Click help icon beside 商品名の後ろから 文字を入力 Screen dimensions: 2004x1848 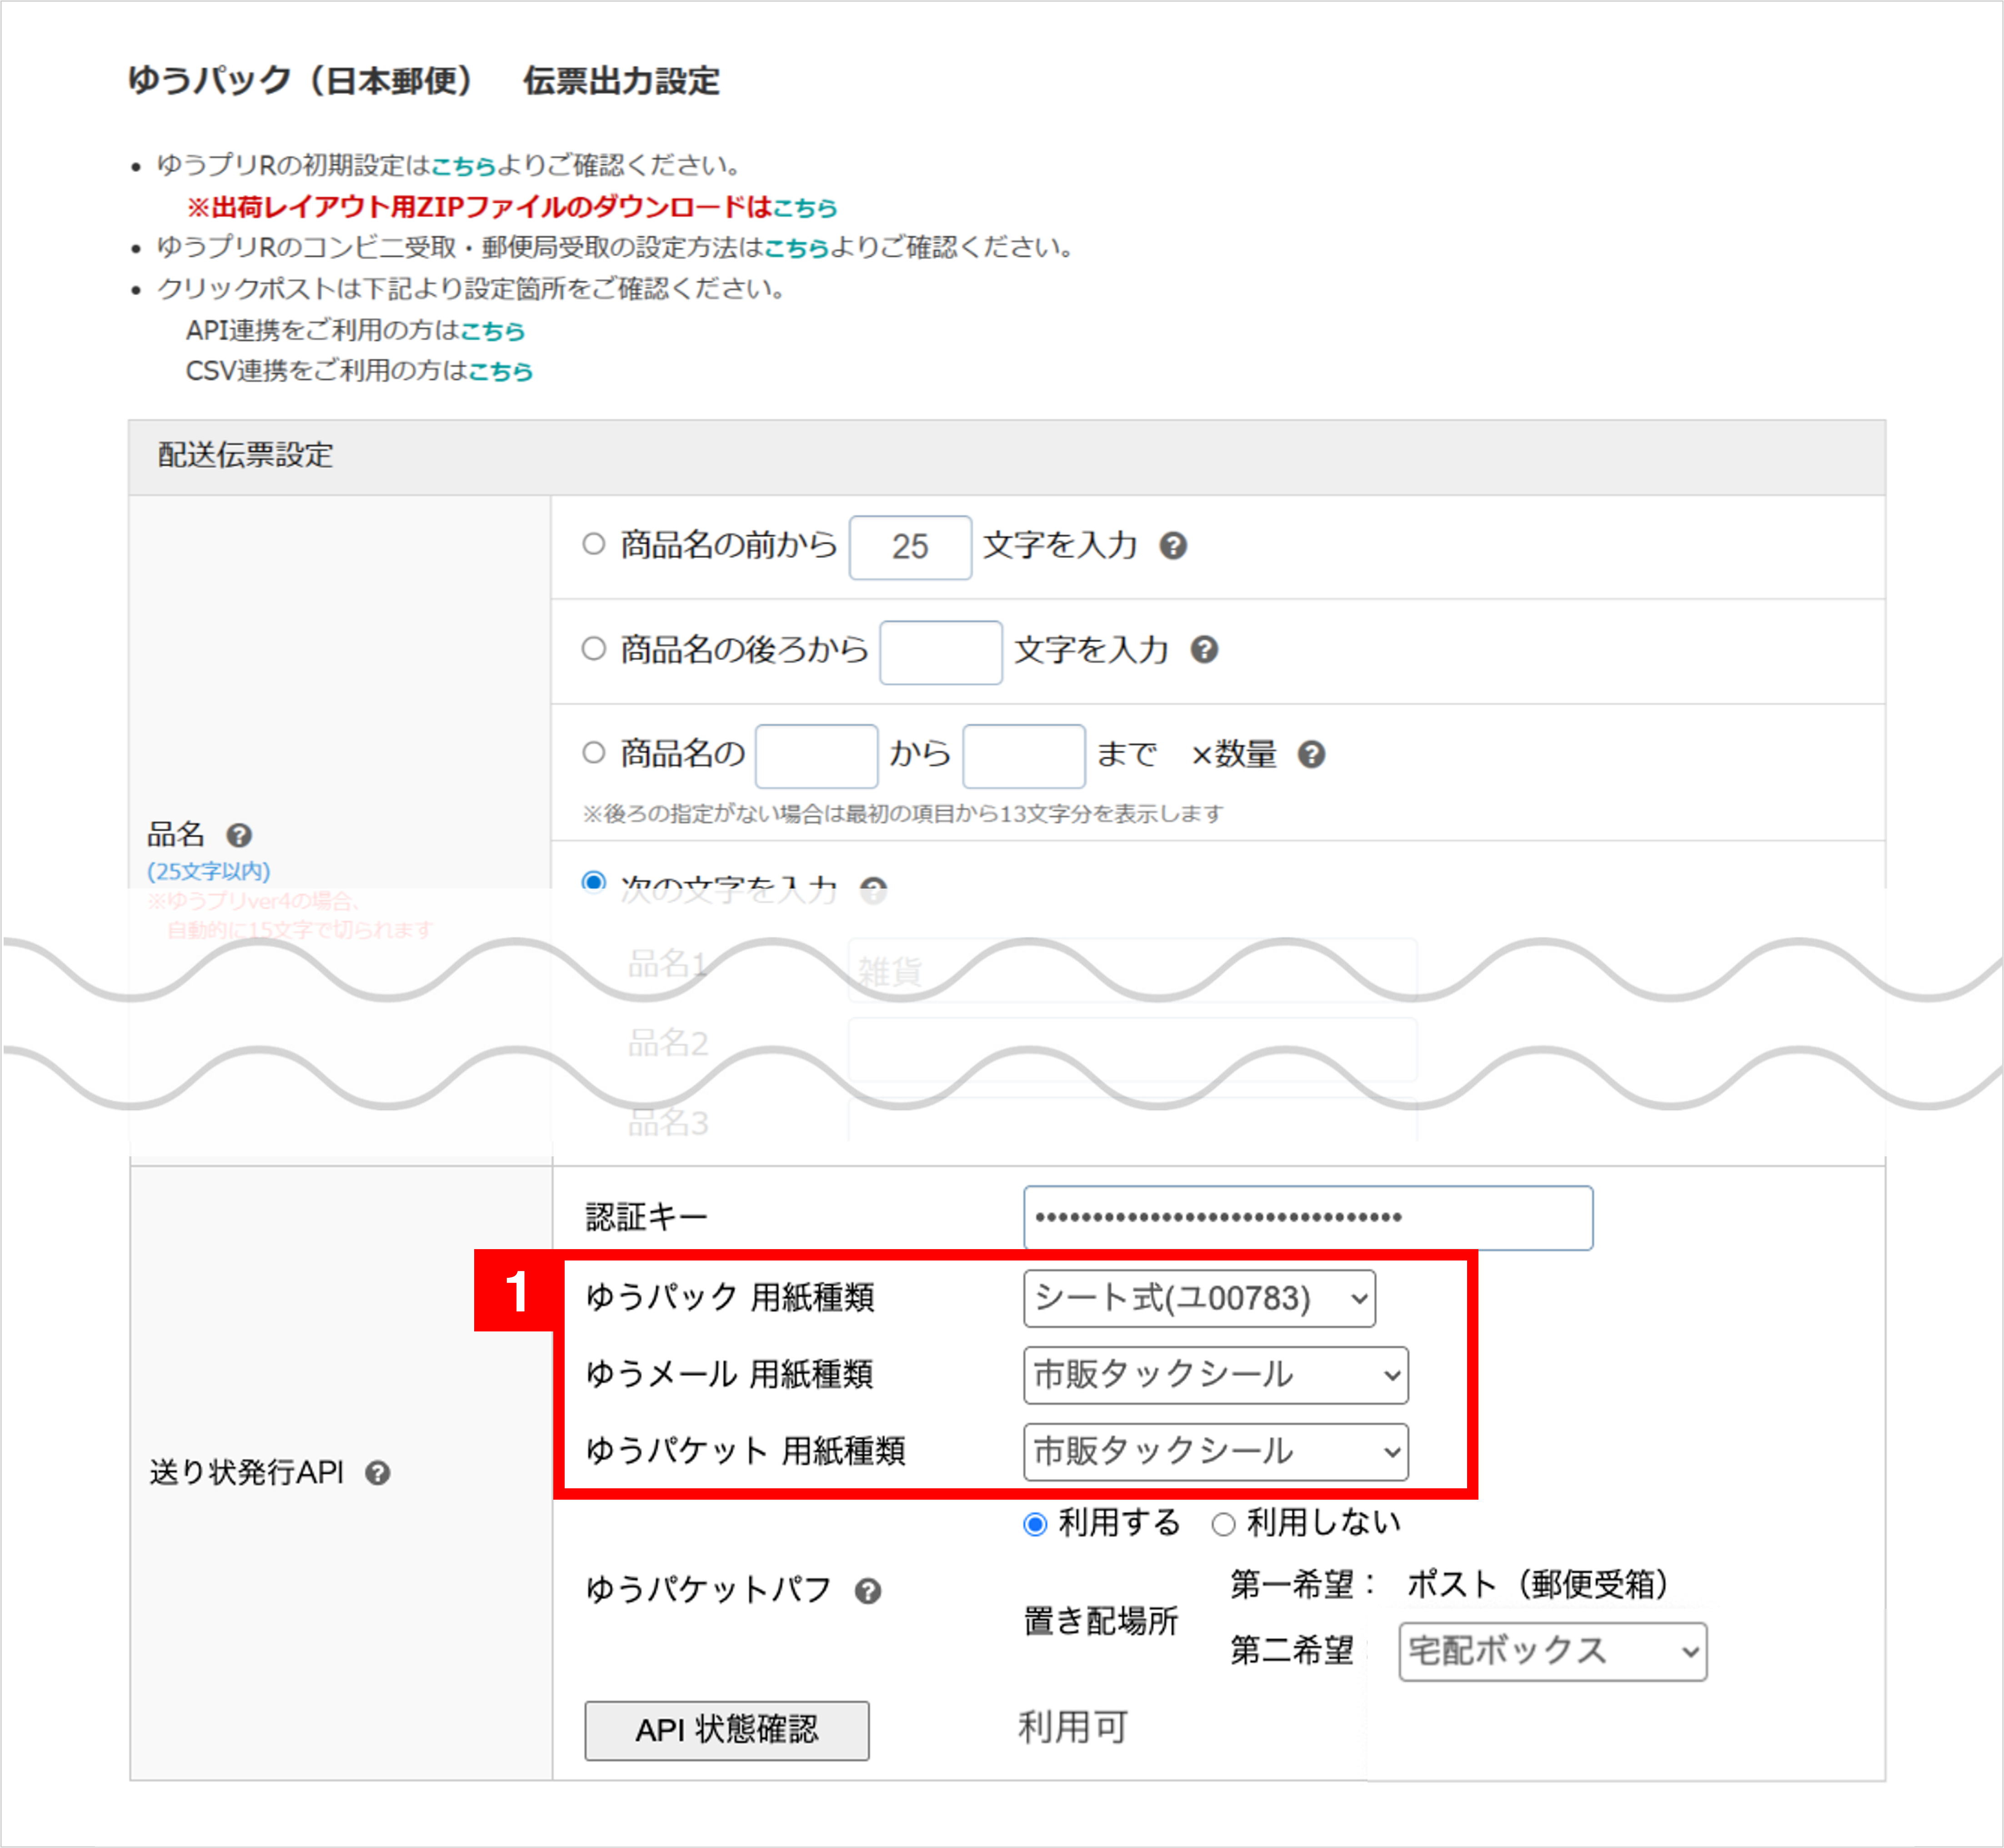point(1204,650)
